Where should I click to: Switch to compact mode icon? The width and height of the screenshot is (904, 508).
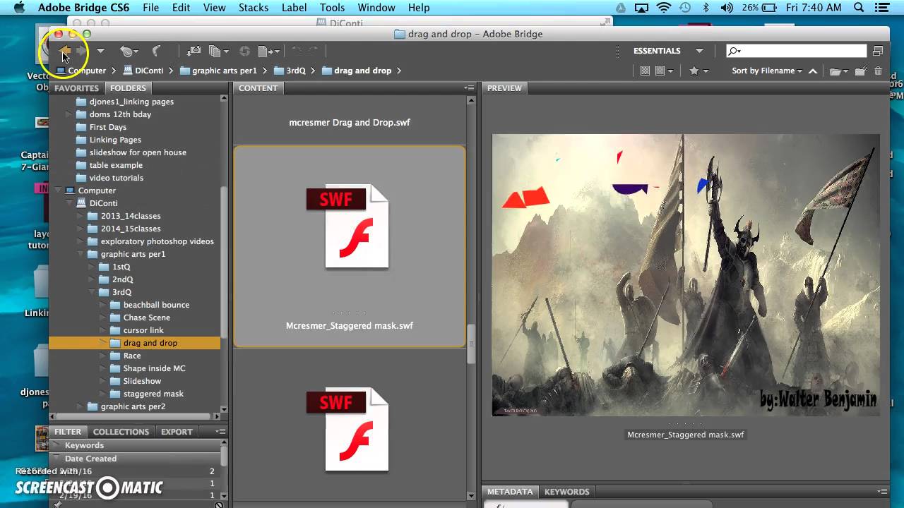point(878,51)
